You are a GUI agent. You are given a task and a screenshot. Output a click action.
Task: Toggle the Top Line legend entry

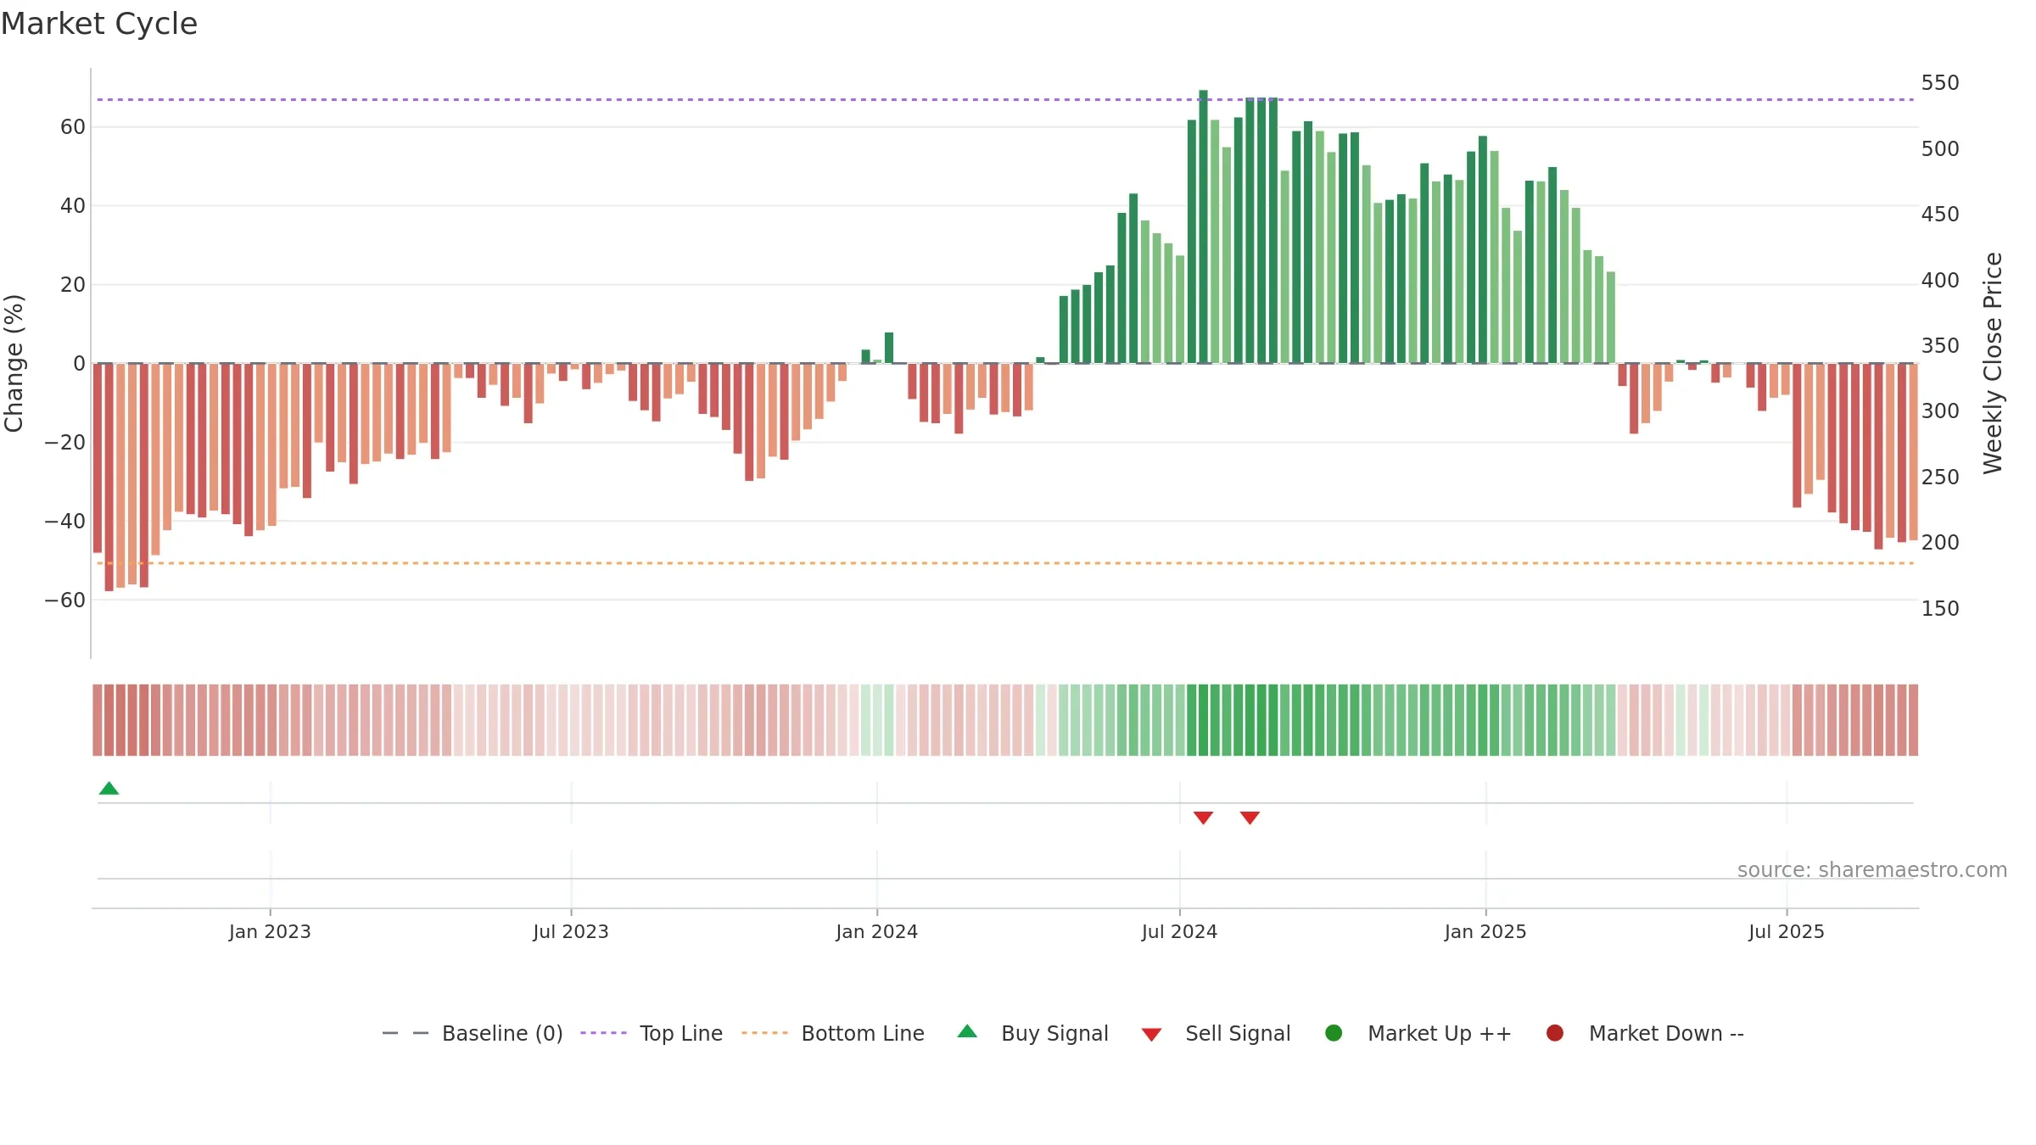(x=652, y=1033)
